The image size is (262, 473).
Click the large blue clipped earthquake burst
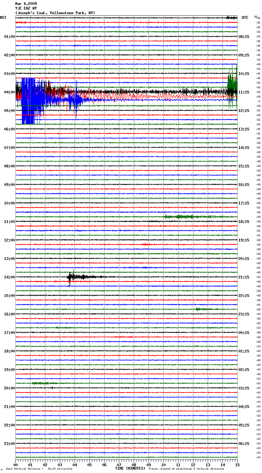[32, 101]
